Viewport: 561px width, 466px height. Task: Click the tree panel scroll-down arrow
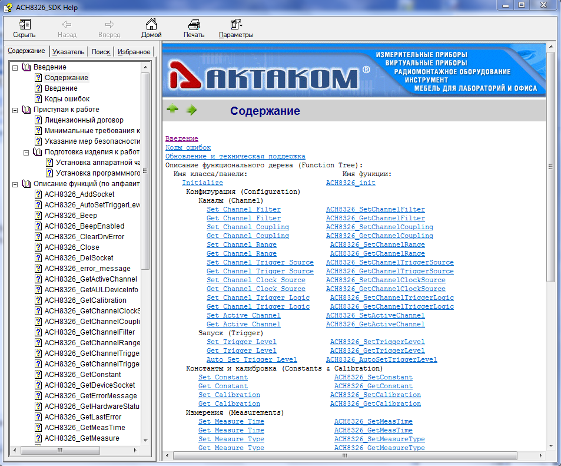[x=145, y=440]
